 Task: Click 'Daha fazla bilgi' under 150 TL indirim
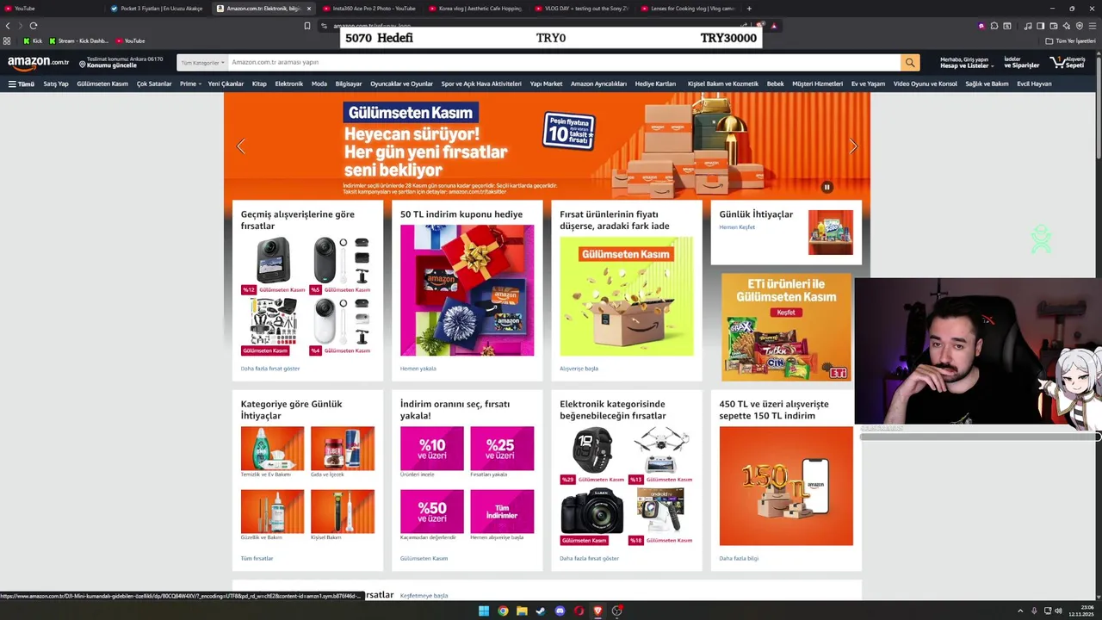pyautogui.click(x=739, y=559)
